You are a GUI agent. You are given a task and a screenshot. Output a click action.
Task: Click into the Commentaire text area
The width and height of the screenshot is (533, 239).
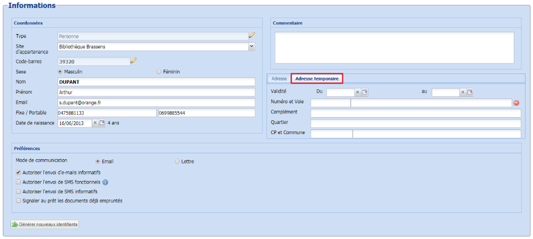tap(394, 47)
